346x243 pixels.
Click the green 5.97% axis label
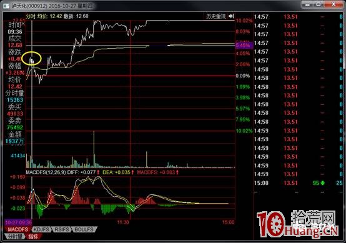click(x=243, y=109)
